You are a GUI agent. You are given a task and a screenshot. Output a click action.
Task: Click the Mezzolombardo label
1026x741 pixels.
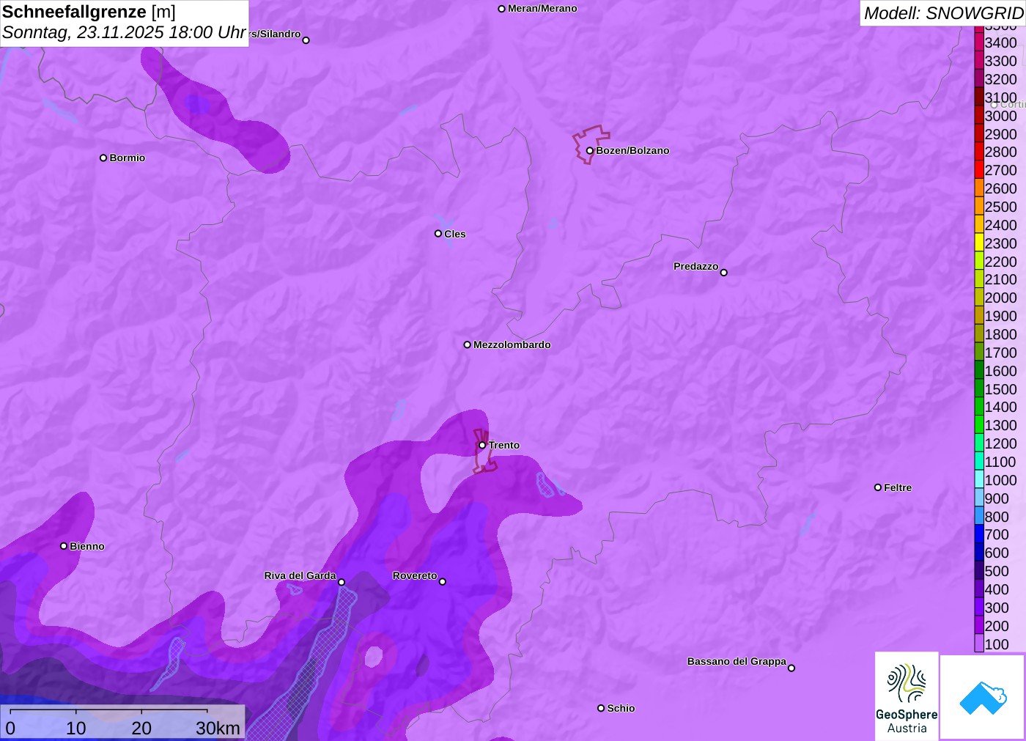512,344
